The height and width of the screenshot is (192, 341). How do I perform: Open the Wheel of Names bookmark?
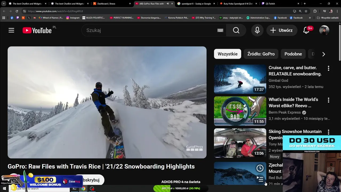pos(51,18)
